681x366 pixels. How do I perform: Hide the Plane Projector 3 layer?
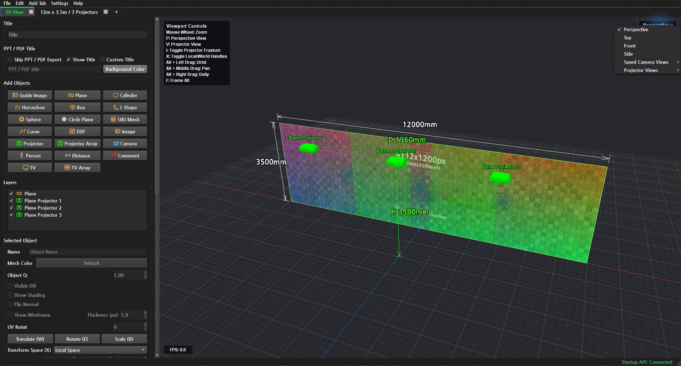pyautogui.click(x=11, y=215)
